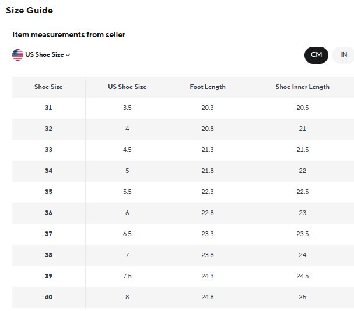Click the Size Guide heading
The image size is (354, 311).
[29, 11]
